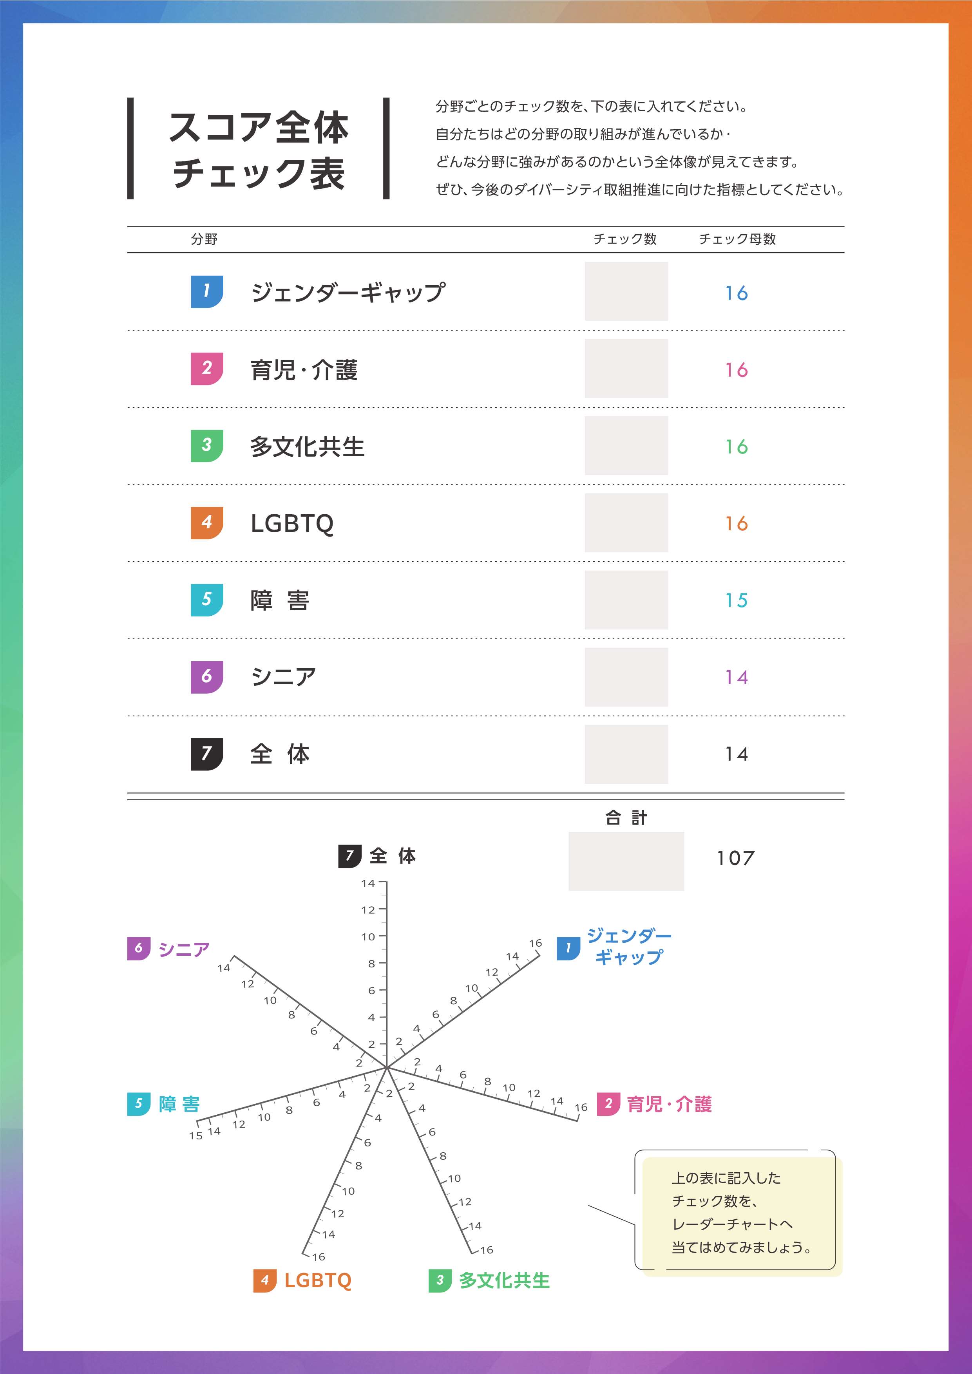Click the check count box for 障害
972x1374 pixels.
click(626, 600)
